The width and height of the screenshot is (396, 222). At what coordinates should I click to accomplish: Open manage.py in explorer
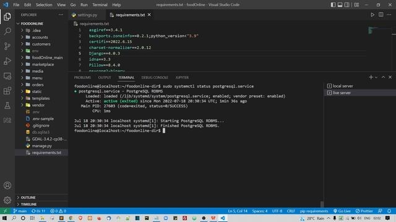pyautogui.click(x=41, y=146)
